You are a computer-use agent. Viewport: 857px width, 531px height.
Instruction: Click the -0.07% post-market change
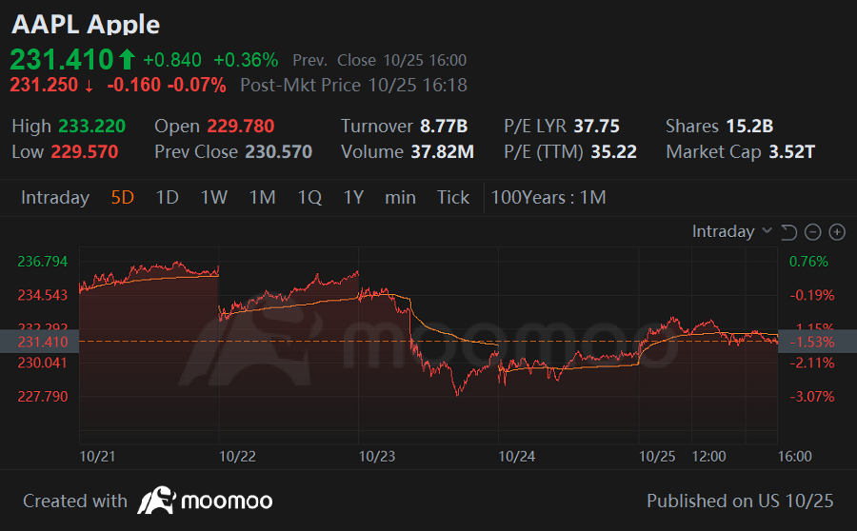(x=196, y=86)
